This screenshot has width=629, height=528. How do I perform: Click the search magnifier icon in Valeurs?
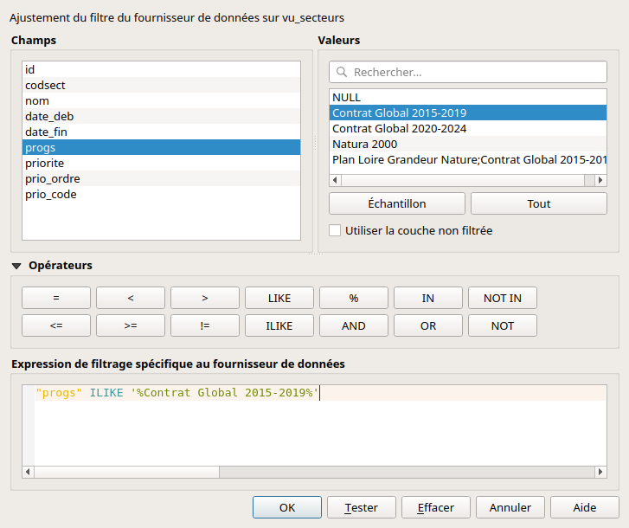point(342,73)
